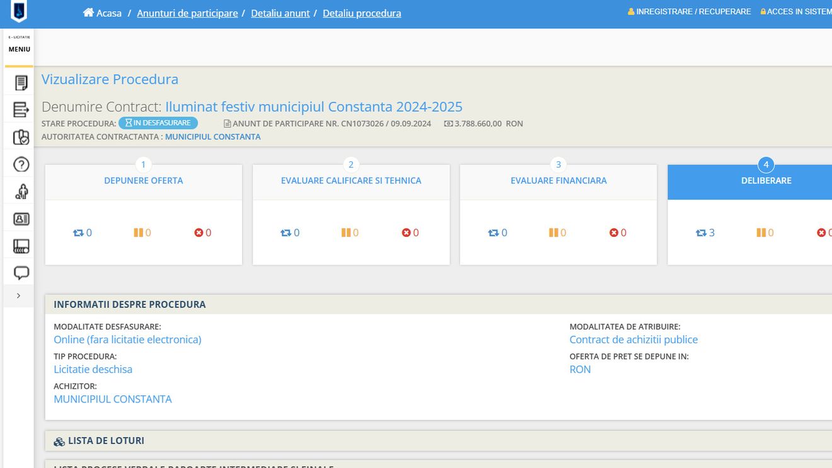Screen dimensions: 832x468
Task: Open the document list sidebar icon
Action: 21,83
